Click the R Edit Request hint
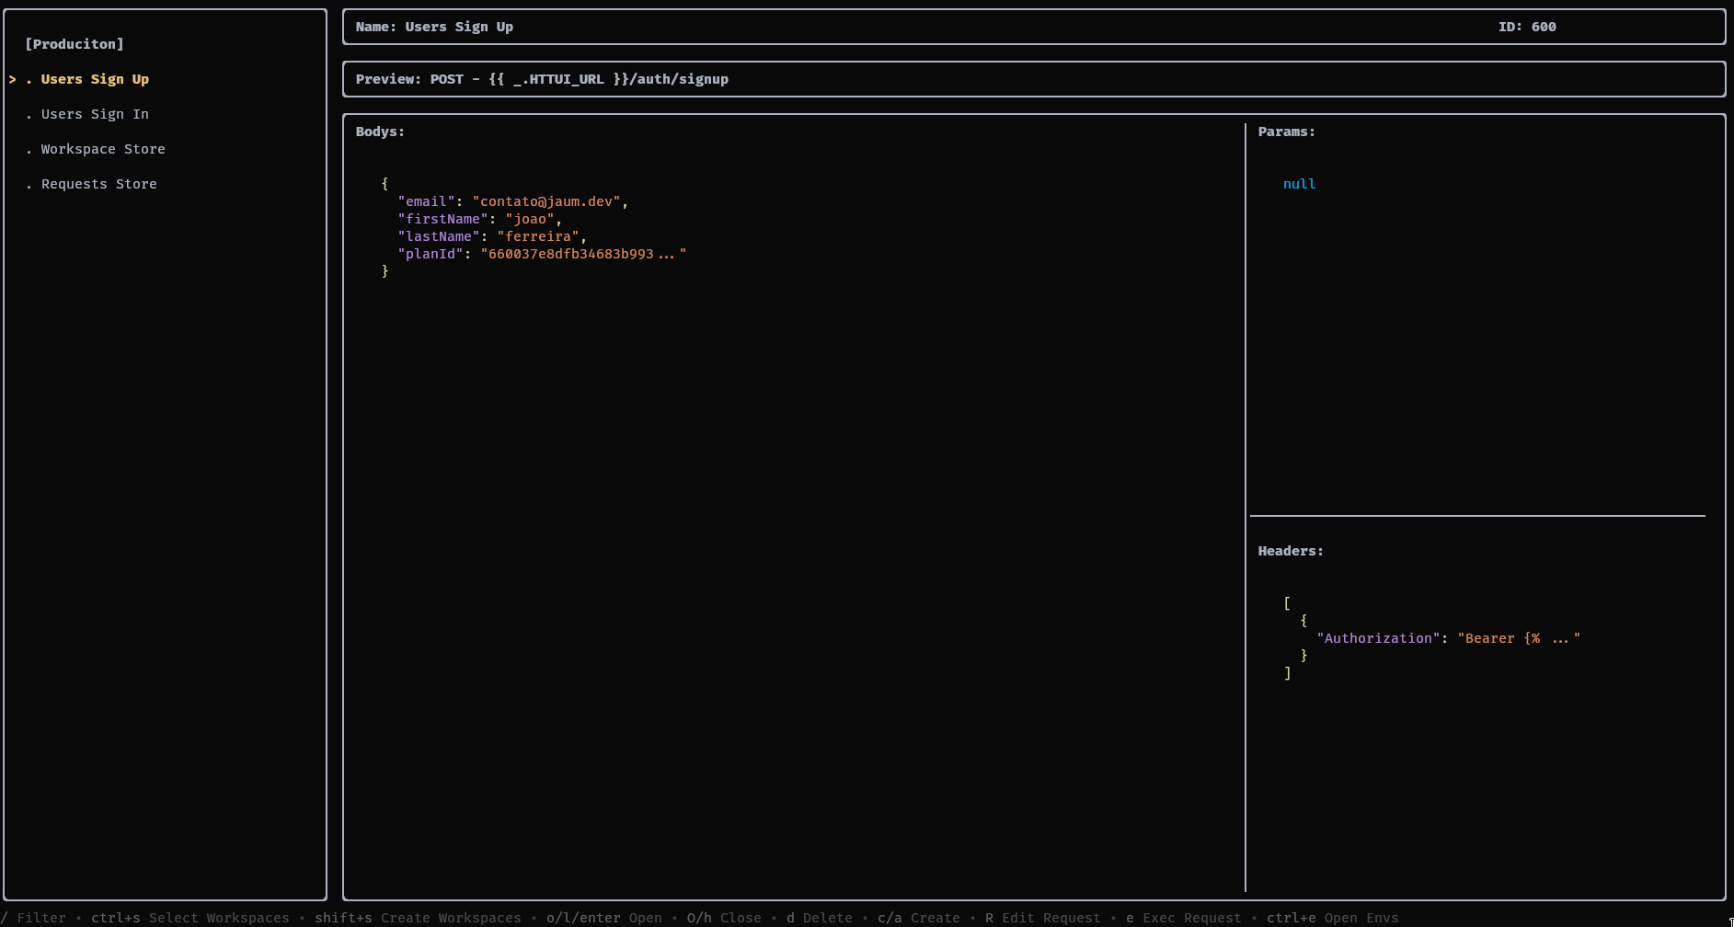Screen dimensions: 1734x927 click(x=1043, y=918)
